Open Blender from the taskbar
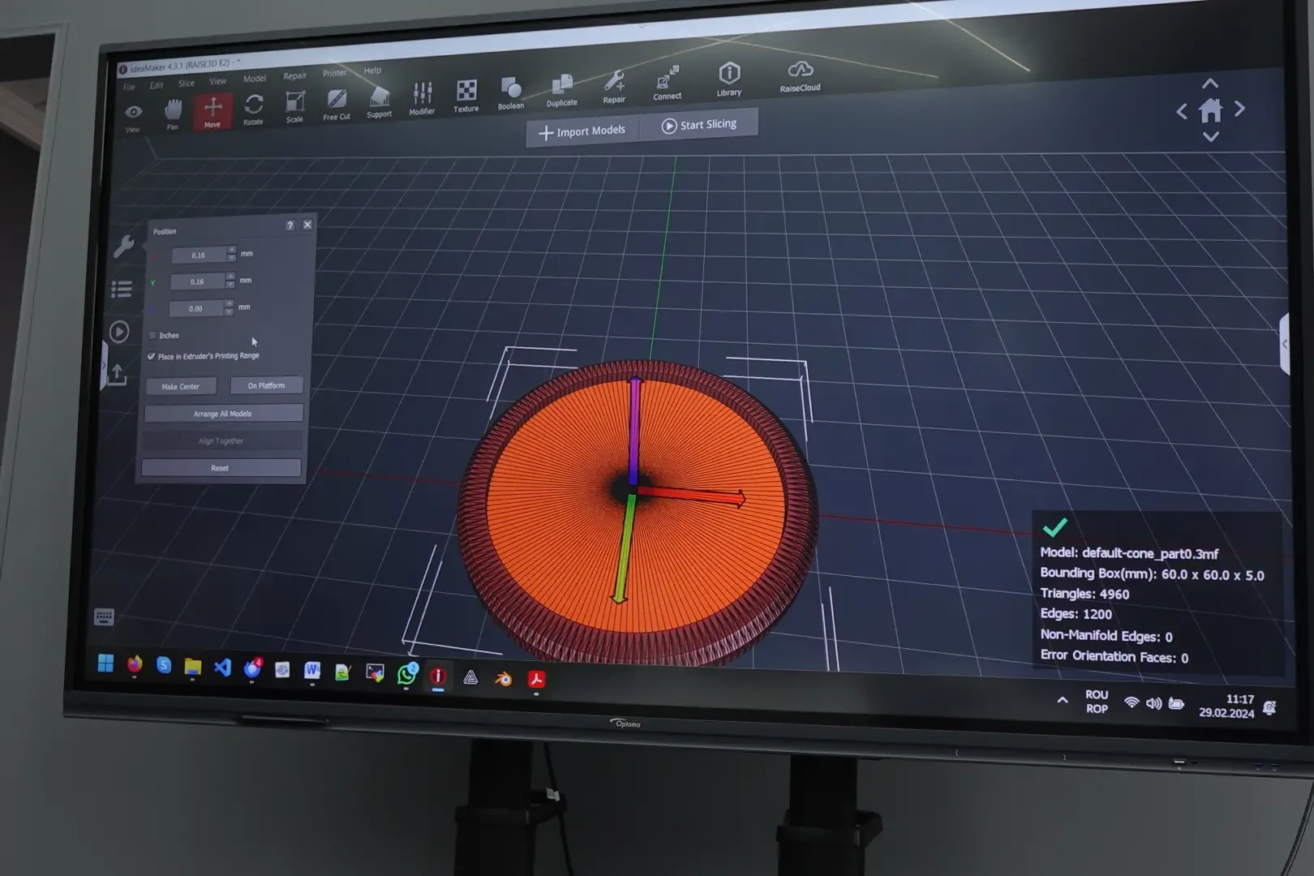Screen dimensions: 1314x876 [503, 678]
